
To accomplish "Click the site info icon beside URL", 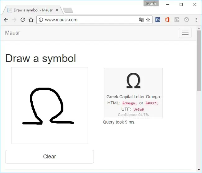I will click(41, 20).
